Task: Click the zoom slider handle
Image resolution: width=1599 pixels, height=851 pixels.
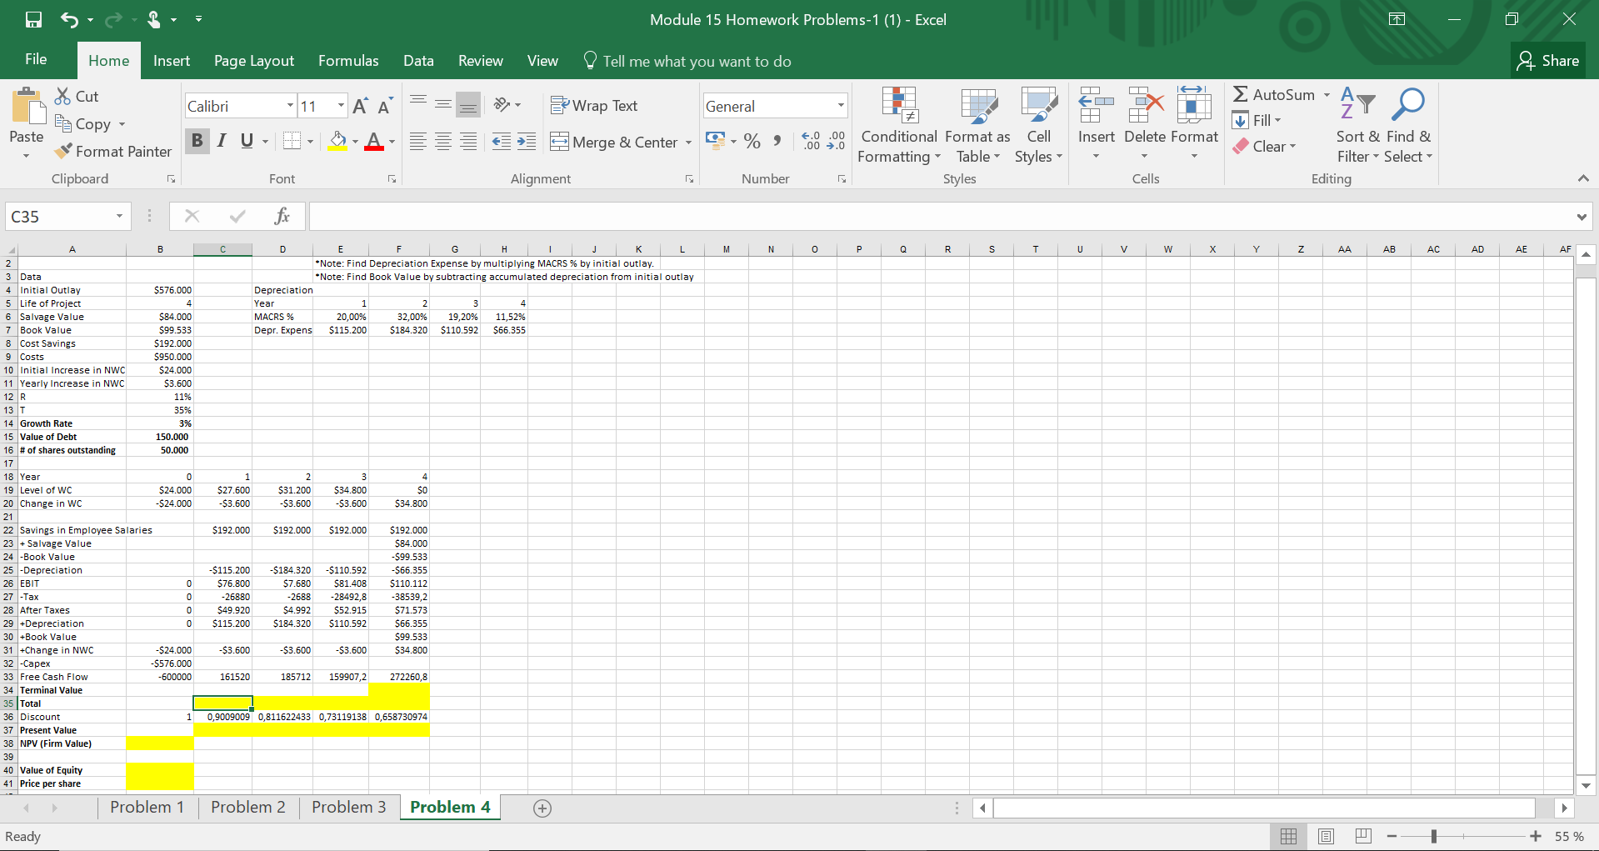Action: coord(1433,836)
